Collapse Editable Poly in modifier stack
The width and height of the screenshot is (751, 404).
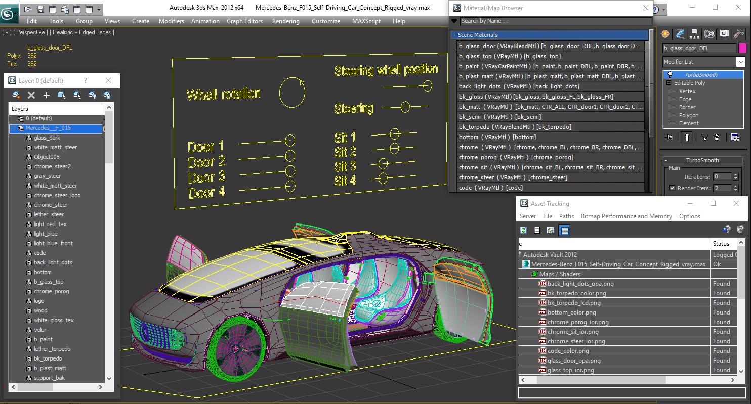(x=669, y=83)
